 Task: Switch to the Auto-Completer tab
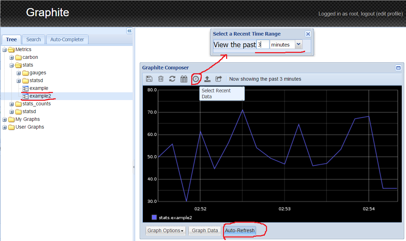pos(67,39)
